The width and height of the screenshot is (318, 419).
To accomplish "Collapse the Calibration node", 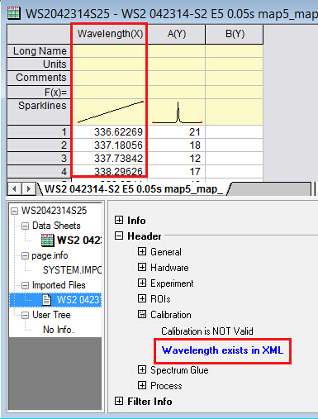I will 142,314.
